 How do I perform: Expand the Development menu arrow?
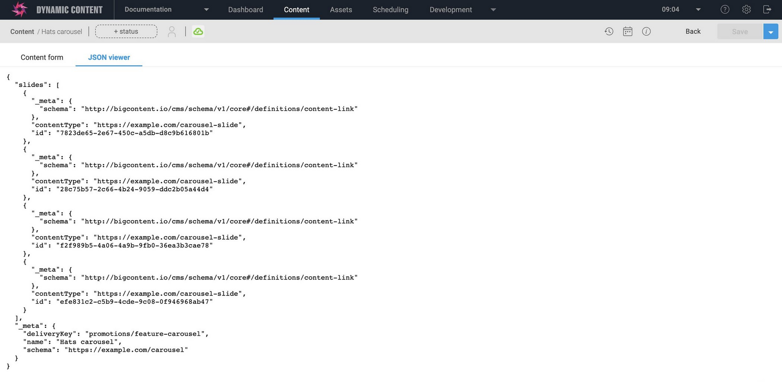click(x=493, y=10)
